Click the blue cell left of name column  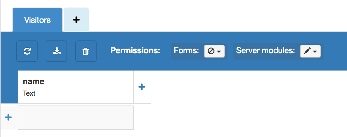coord(9,87)
